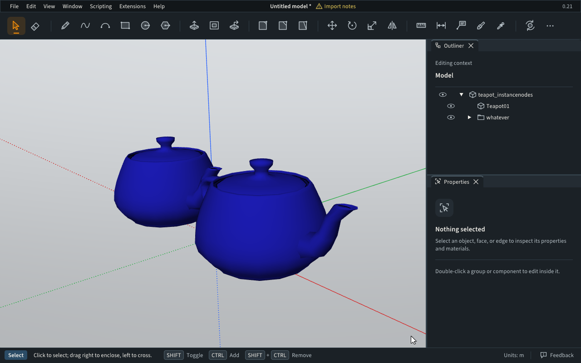Pick the Eyedropper sample tool
Viewport: 581px width, 363px height.
tap(501, 26)
